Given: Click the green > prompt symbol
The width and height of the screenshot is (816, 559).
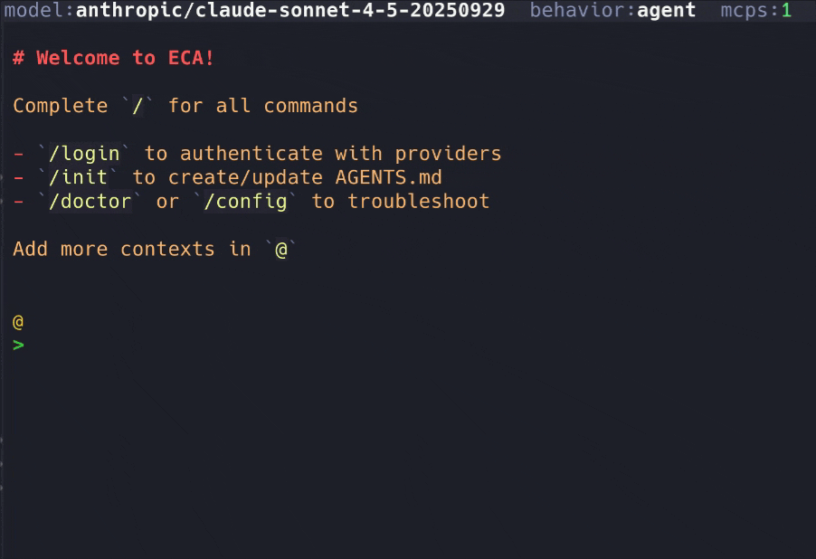Looking at the screenshot, I should [x=18, y=345].
